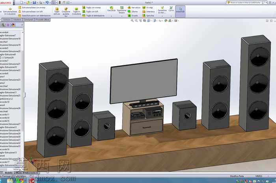Select Estrusione-Estrusione21 in the tree
Viewport: 276px width, 183px height.
point(10,64)
